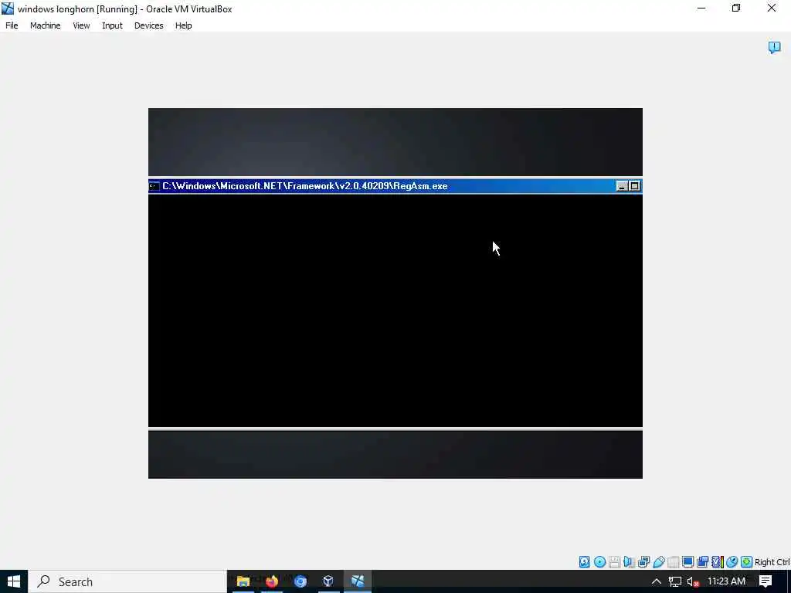Image resolution: width=791 pixels, height=593 pixels.
Task: Open the Windows Start menu
Action: pyautogui.click(x=14, y=581)
